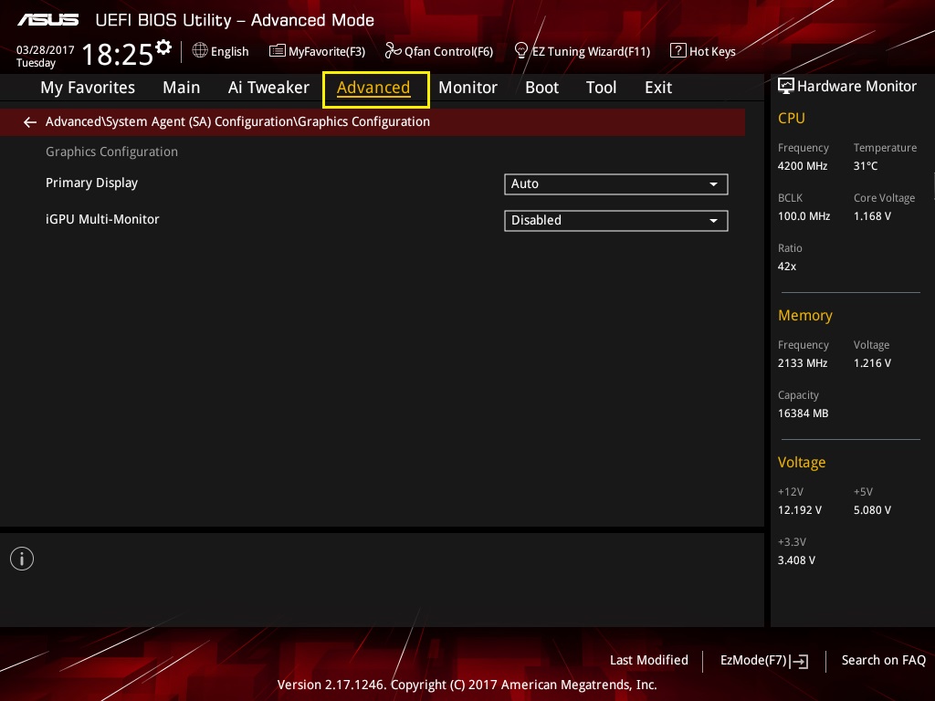Open MyFavorite(F3)
The image size is (935, 701).
317,51
